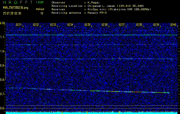Screen dimensions: 180x114
Task: Click the red-orange peak of the sloping echo trace
Action: click(x=130, y=91)
